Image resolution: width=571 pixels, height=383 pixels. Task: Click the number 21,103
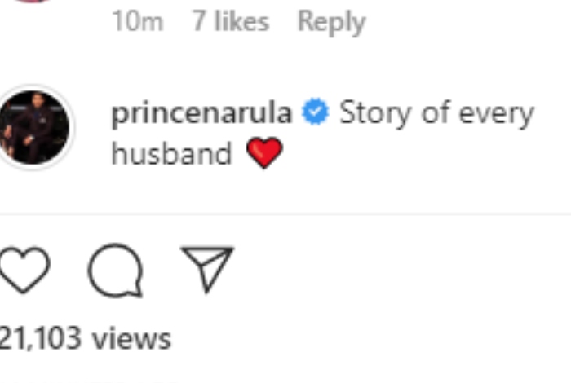tap(41, 338)
